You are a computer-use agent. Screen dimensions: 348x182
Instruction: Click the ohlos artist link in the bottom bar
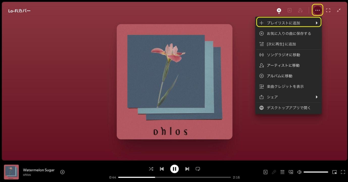[x=27, y=175]
